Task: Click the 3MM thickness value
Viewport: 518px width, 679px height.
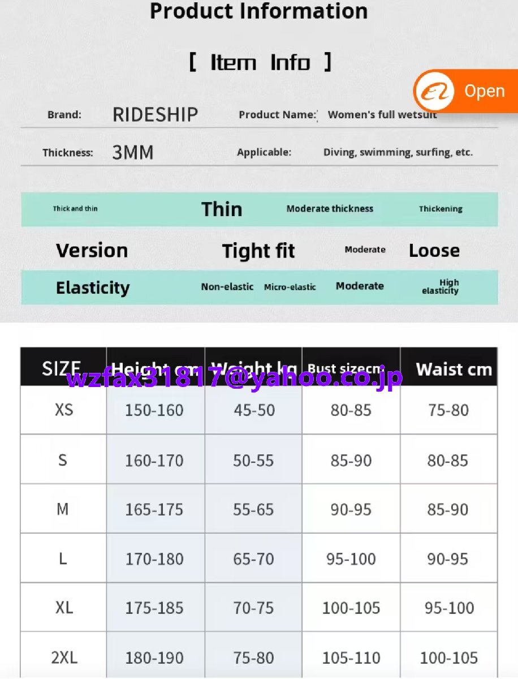Action: pyautogui.click(x=133, y=153)
